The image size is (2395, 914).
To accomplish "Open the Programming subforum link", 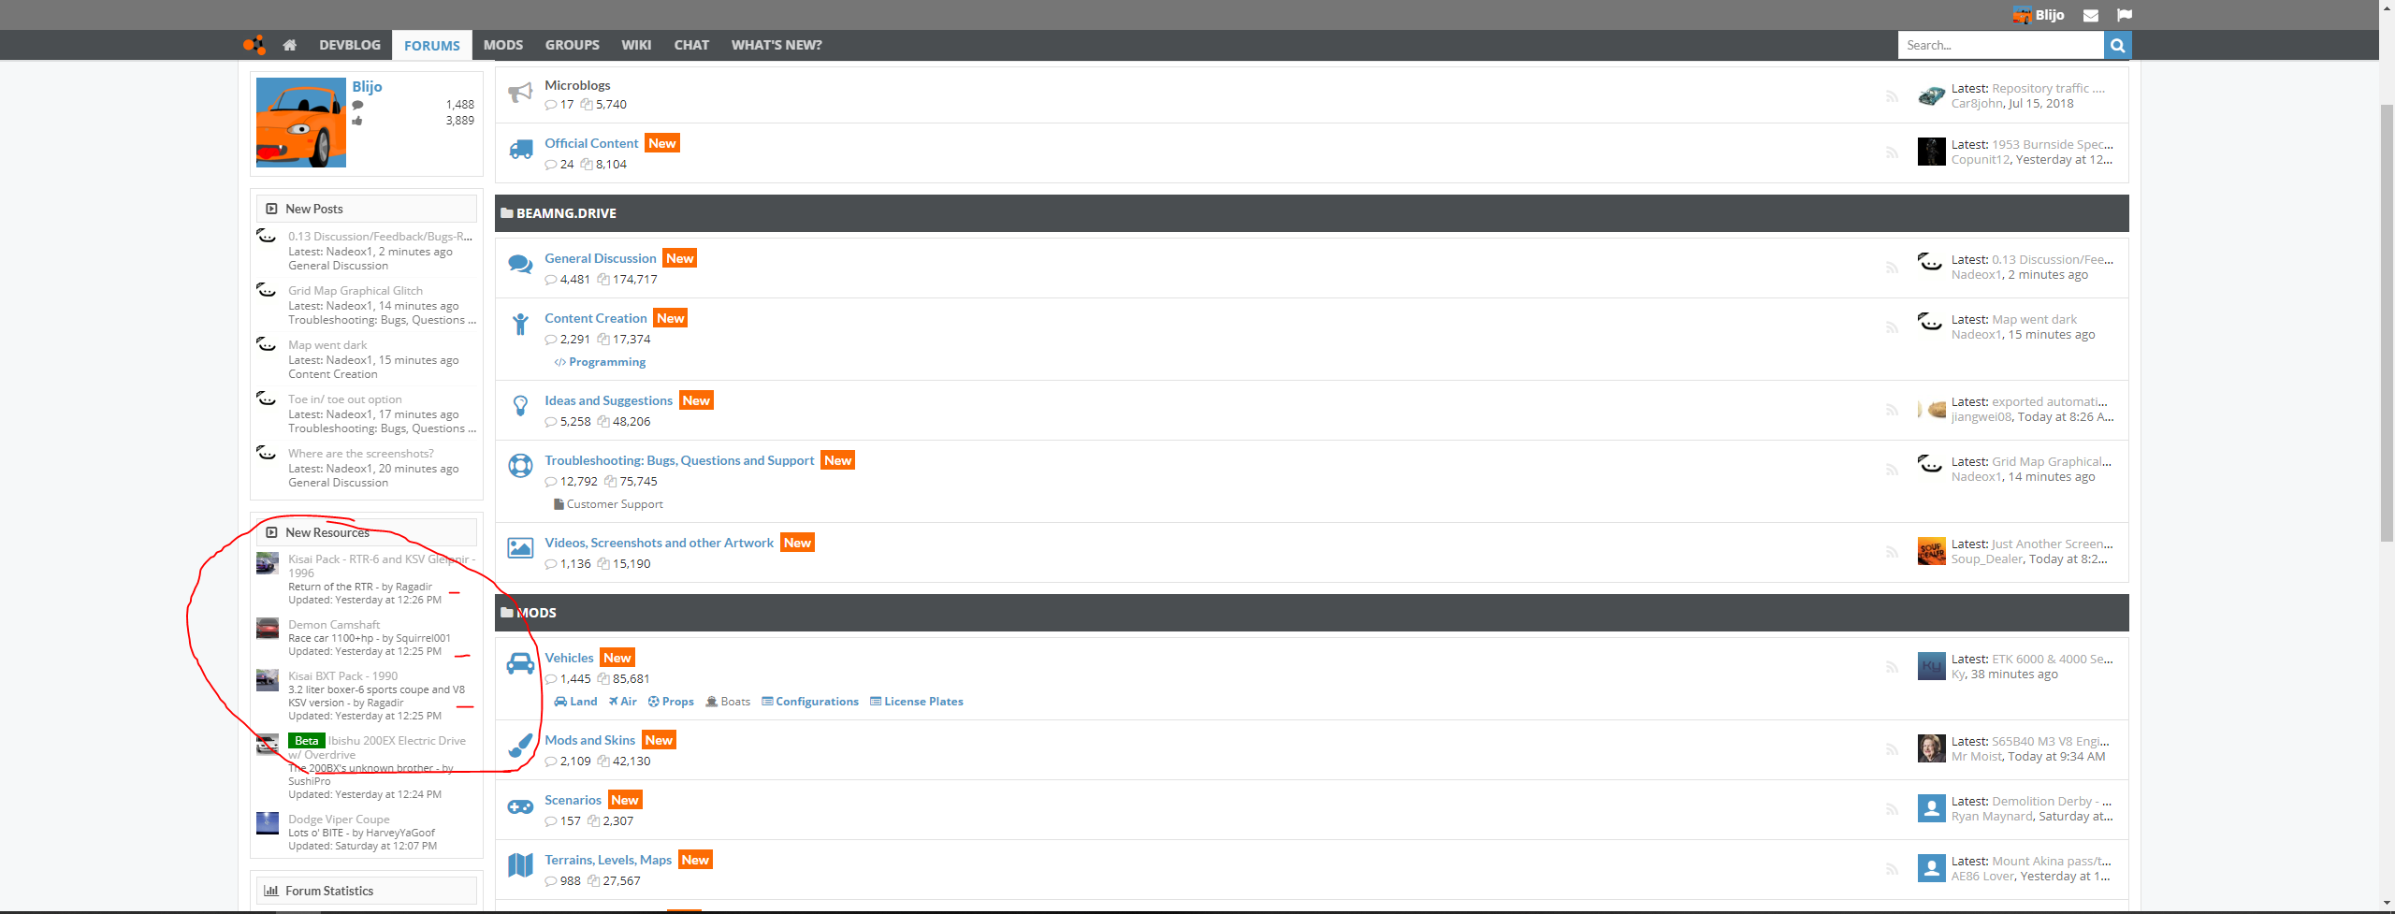I will [607, 362].
